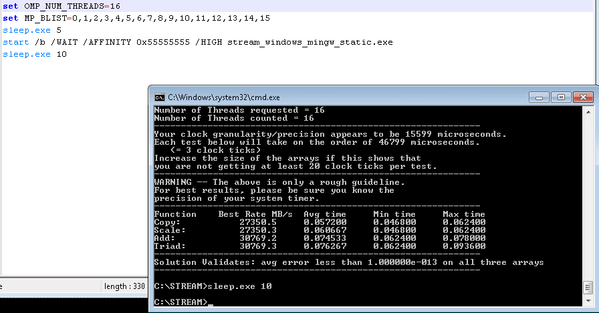Click 'stream_windows_mingw_static.exe' in the editor
Image resolution: width=599 pixels, height=313 pixels.
[x=310, y=42]
